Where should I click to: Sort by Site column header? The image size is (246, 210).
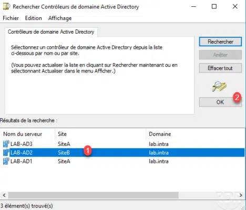(x=100, y=134)
